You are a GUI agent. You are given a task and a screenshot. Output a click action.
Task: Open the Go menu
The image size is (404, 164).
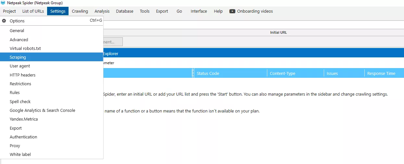point(179,11)
